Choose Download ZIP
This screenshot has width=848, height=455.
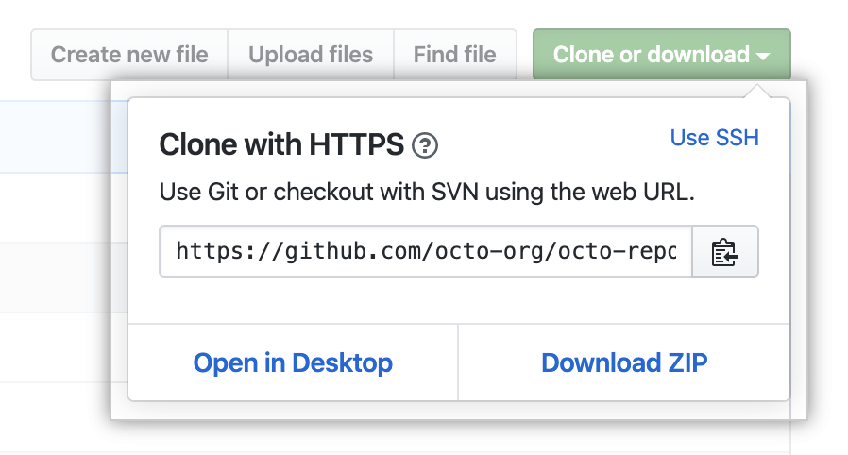[x=624, y=362]
